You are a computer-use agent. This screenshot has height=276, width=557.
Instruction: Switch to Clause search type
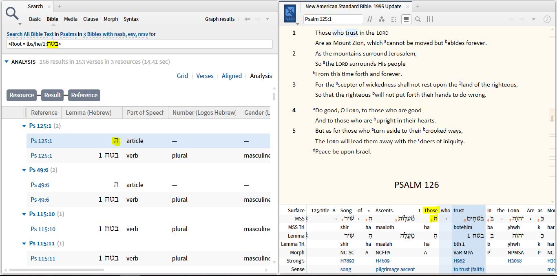pos(91,19)
